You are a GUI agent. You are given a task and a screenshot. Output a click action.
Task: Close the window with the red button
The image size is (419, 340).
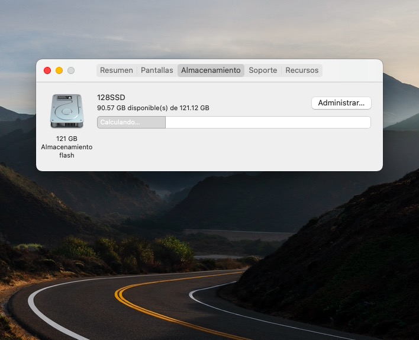[x=47, y=70]
